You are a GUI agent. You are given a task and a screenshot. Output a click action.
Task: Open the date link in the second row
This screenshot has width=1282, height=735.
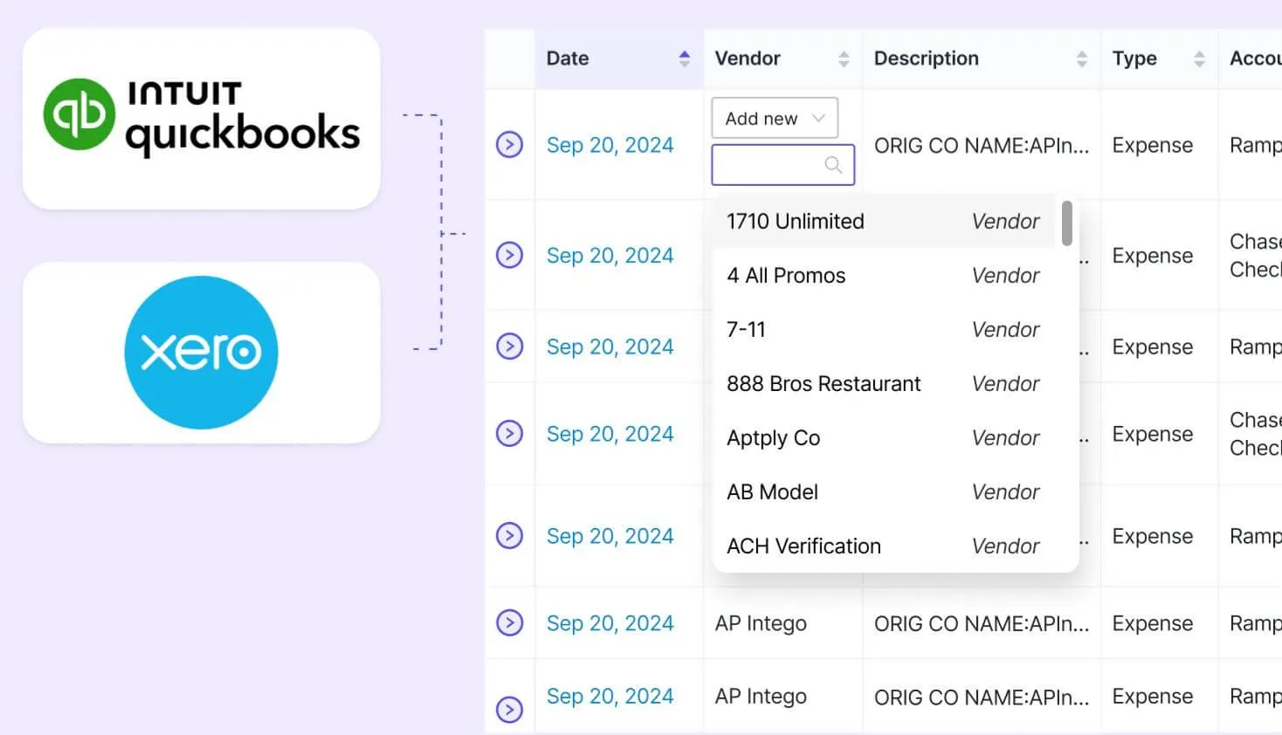(x=610, y=256)
